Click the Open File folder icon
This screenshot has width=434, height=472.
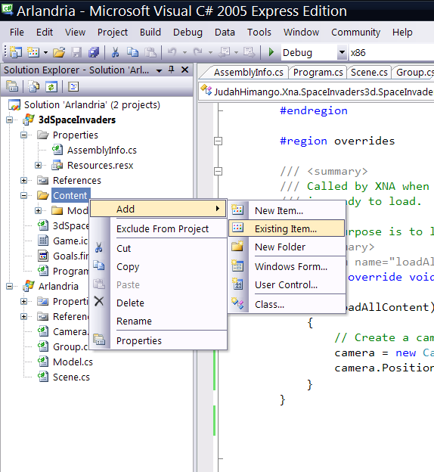[x=59, y=52]
